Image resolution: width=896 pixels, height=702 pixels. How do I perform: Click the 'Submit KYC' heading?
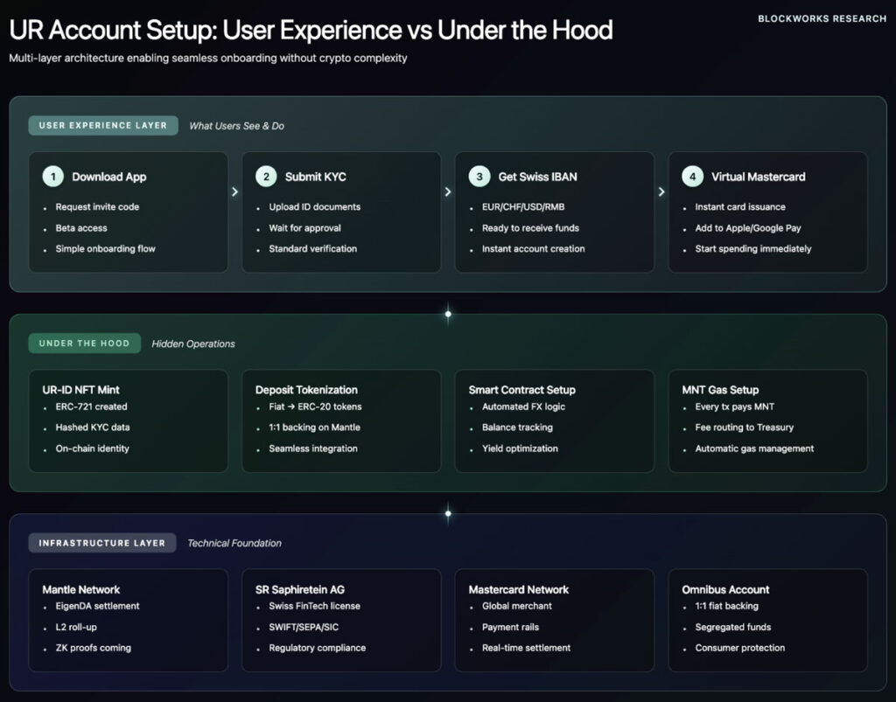[315, 177]
